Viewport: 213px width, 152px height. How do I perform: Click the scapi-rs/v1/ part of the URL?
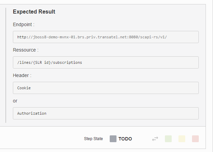click(x=153, y=37)
